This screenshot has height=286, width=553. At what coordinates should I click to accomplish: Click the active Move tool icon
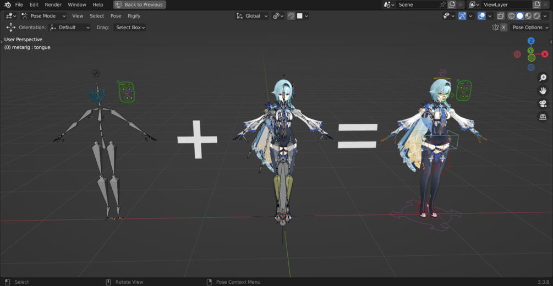[10, 27]
